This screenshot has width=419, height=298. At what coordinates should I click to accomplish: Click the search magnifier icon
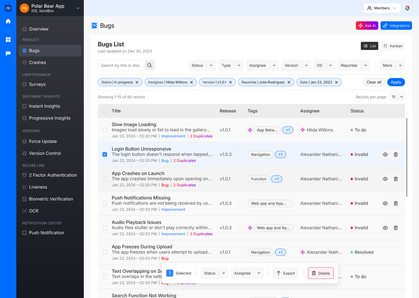coord(150,65)
